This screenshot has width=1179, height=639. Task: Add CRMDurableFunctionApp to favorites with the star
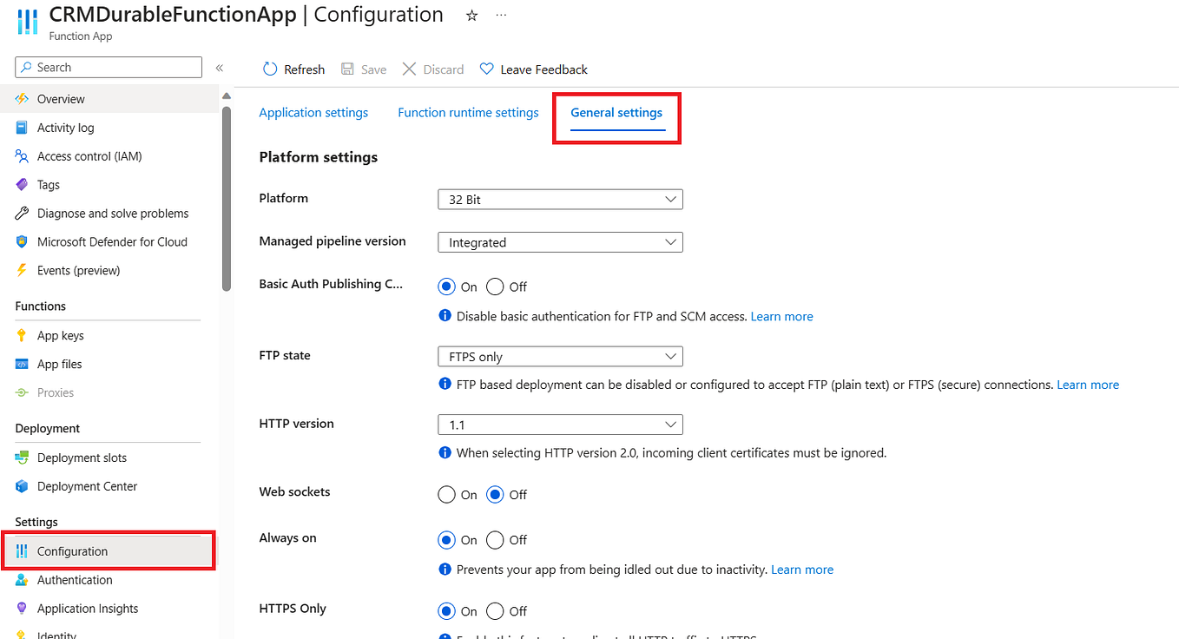[x=471, y=15]
